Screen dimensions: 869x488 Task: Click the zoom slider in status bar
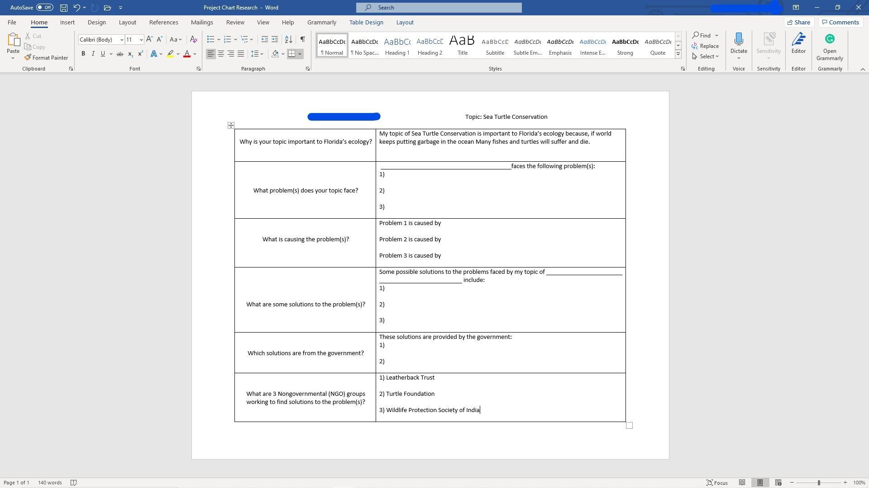[x=818, y=483]
